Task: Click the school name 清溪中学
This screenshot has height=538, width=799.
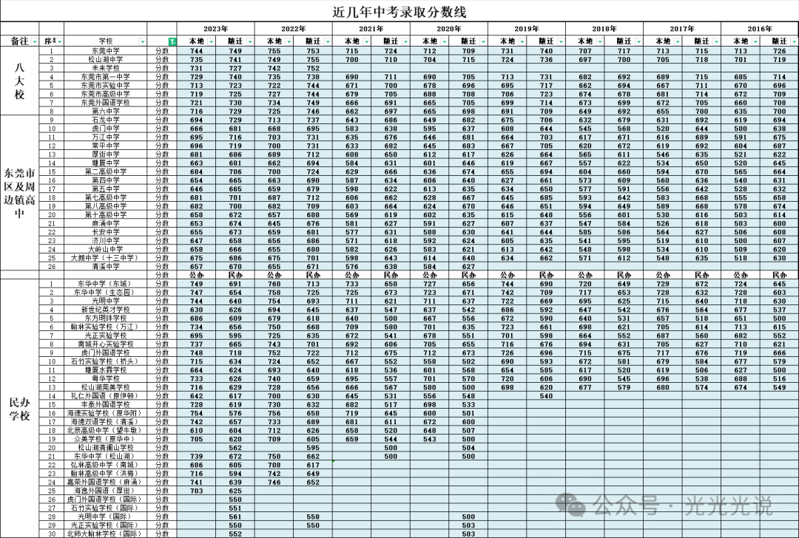Action: click(106, 266)
